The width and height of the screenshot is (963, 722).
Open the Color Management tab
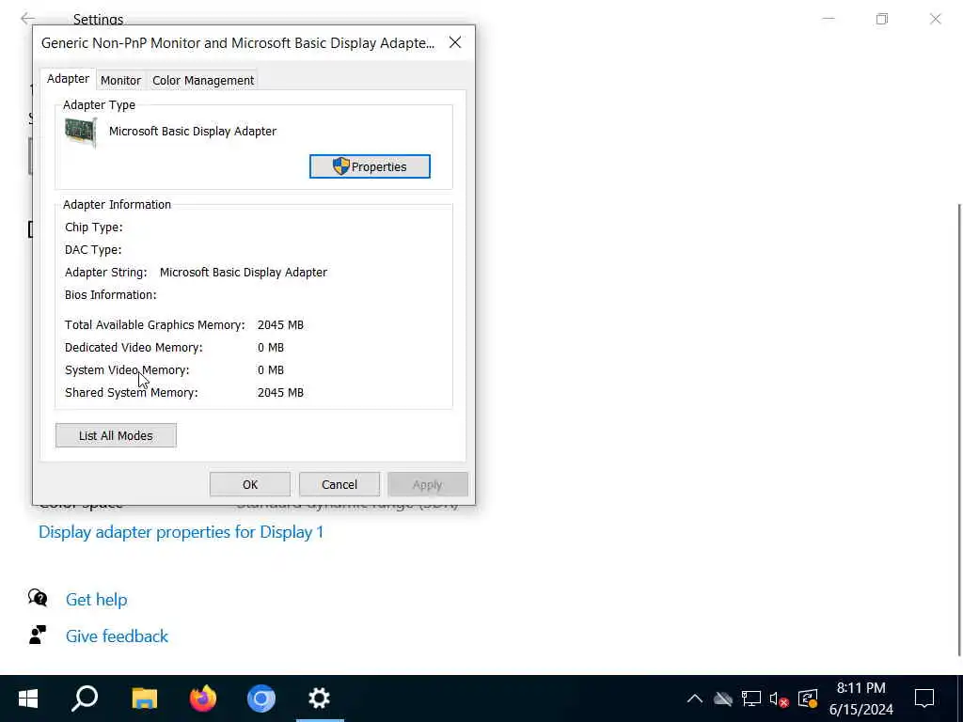(203, 81)
